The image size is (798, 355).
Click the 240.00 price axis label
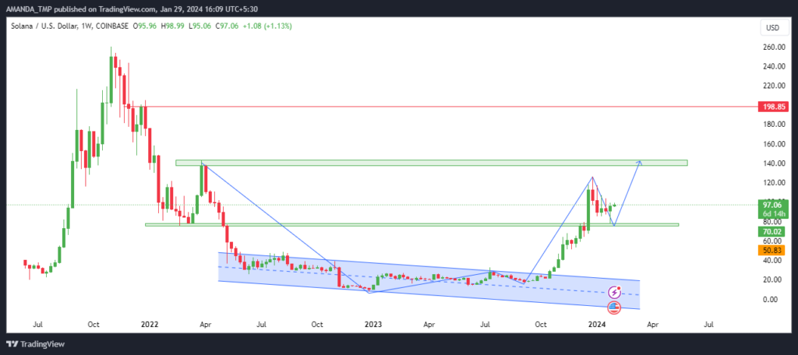pyautogui.click(x=772, y=67)
